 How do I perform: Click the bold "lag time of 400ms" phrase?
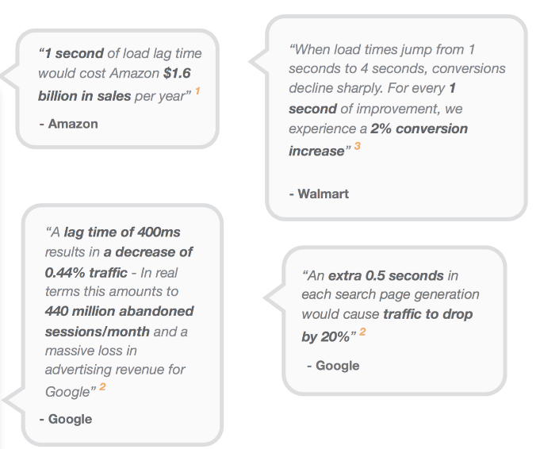[x=122, y=232]
